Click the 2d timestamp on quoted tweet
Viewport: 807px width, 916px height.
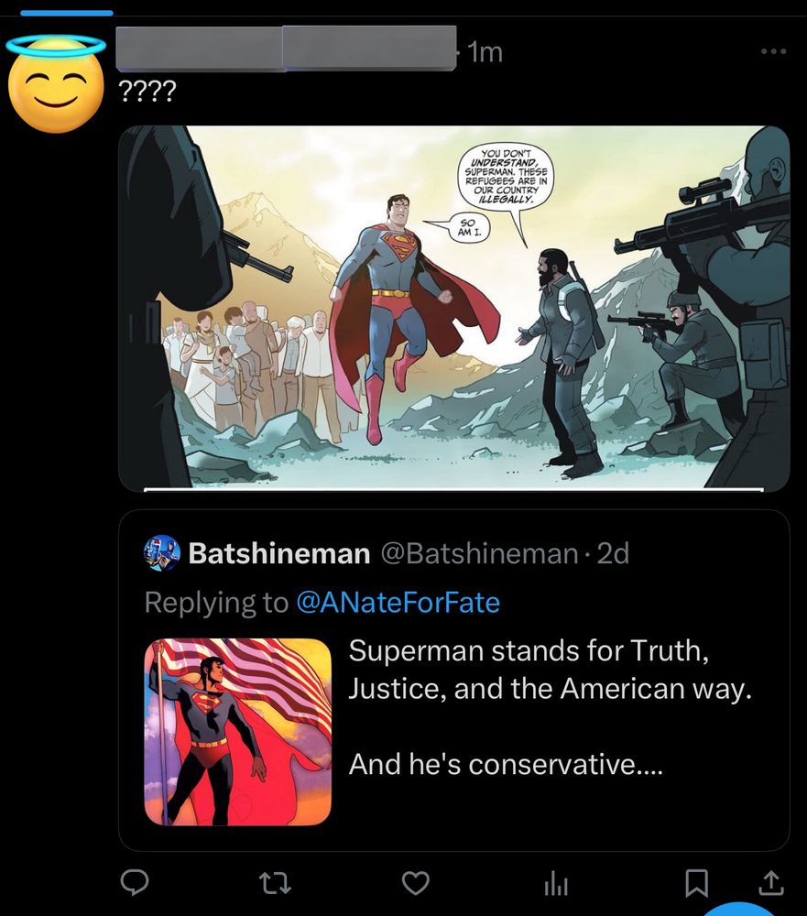pos(613,554)
